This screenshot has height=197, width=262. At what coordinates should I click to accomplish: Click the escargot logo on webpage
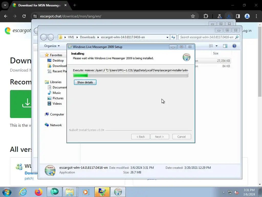point(18,31)
